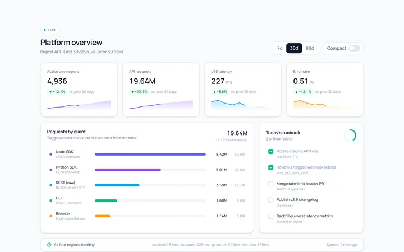404x252 pixels.
Task: Click the REST (raw) progress bar
Action: [150, 185]
